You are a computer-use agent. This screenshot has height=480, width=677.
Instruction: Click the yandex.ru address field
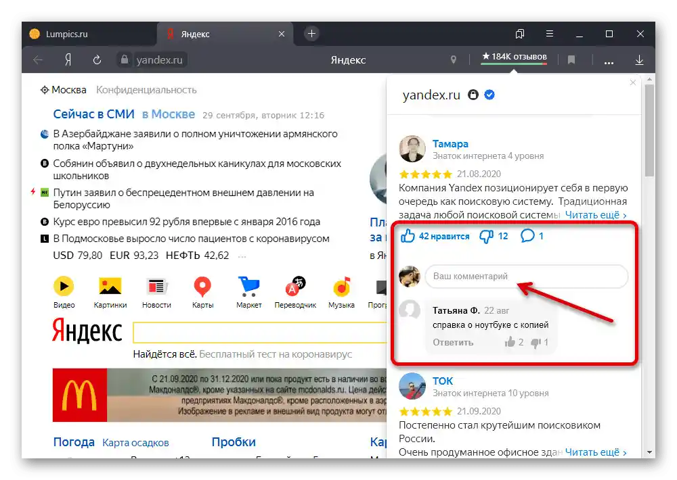tap(159, 60)
